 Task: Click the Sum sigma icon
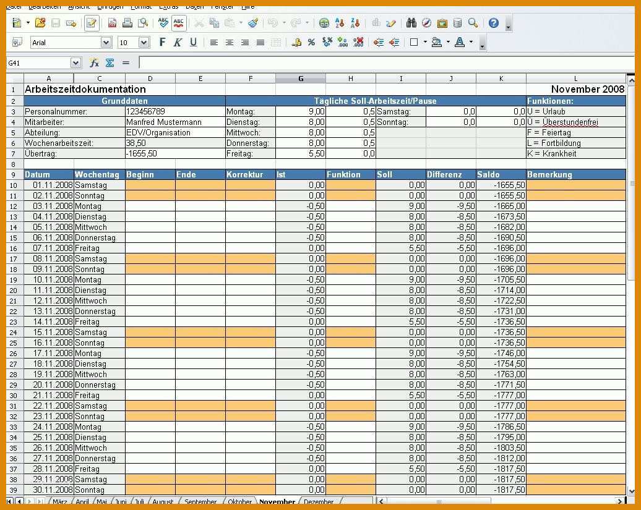(110, 63)
